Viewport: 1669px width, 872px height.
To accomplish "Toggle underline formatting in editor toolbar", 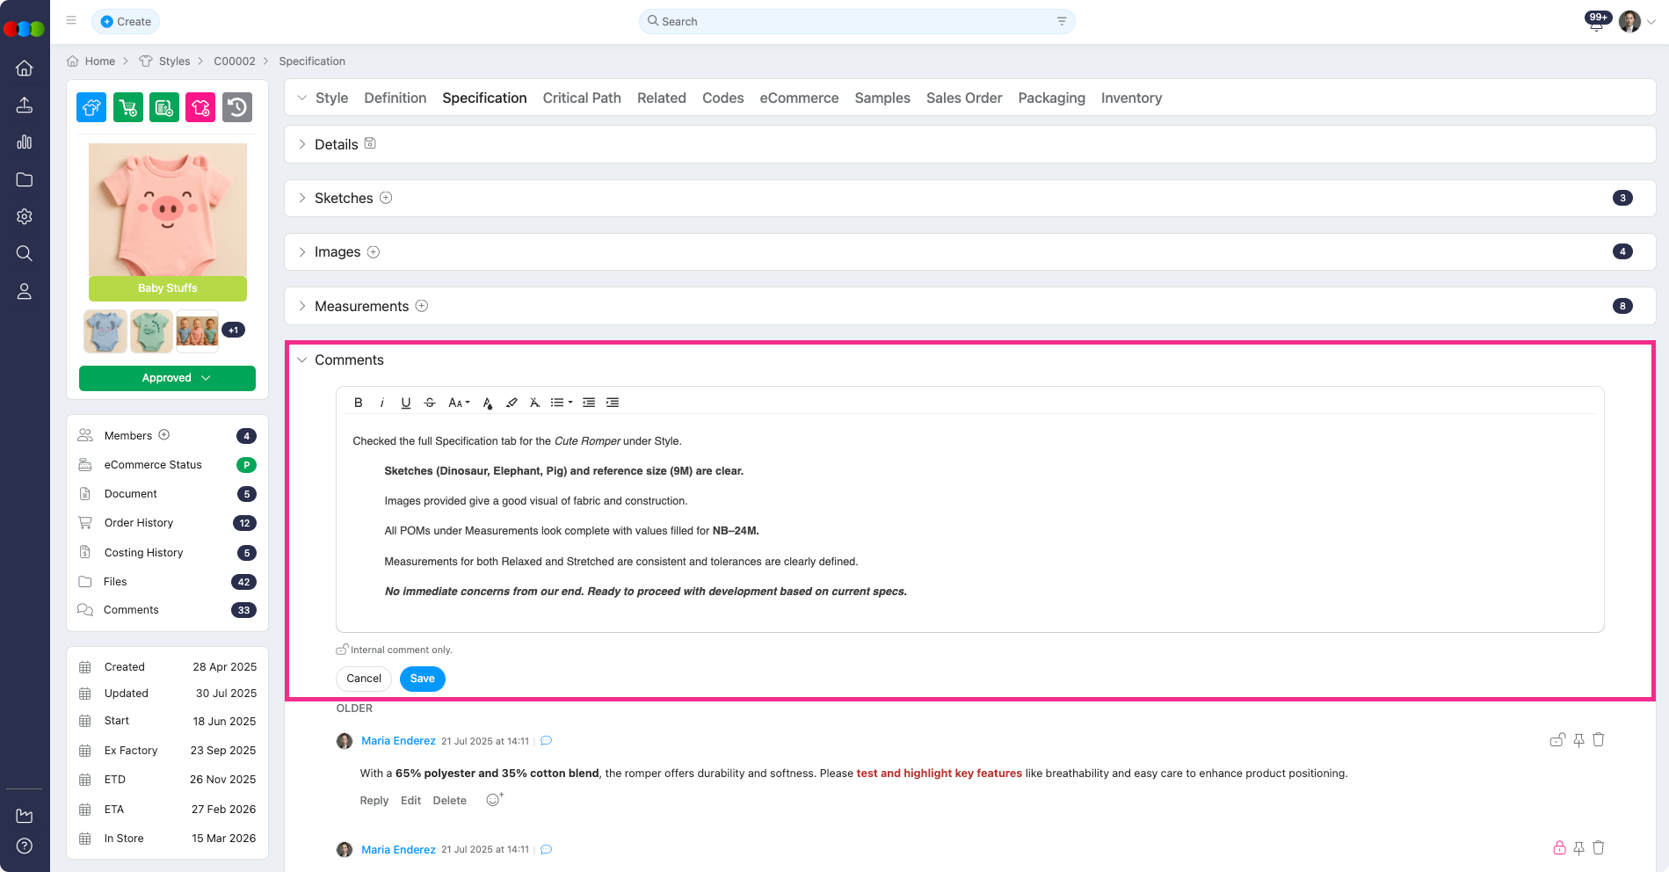I will (405, 403).
